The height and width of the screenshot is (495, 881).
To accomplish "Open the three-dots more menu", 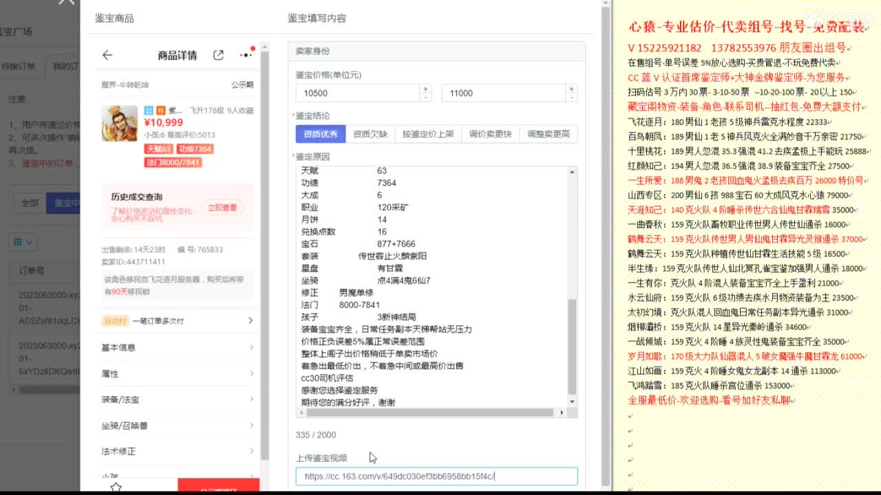I will tap(246, 55).
